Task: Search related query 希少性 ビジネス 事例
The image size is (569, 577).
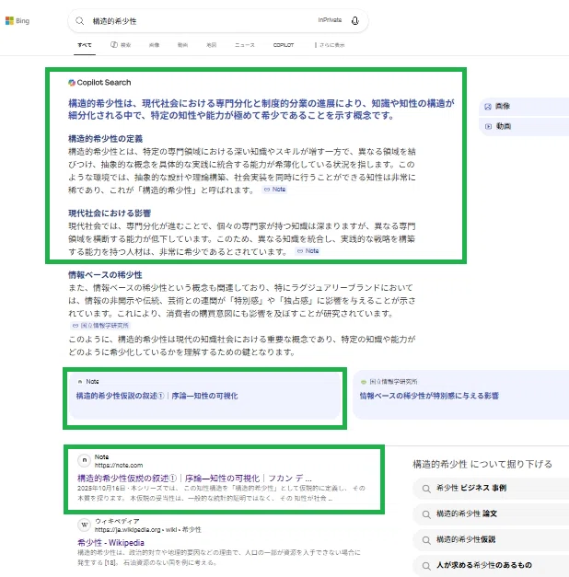Action: pos(492,489)
